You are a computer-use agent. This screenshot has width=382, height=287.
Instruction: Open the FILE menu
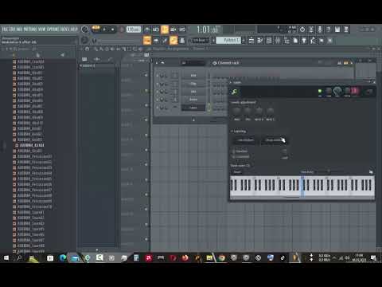[6, 29]
